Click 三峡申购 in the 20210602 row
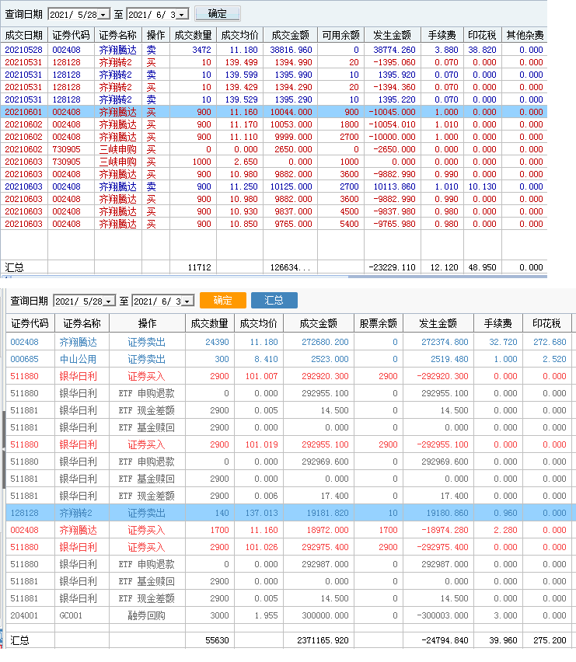Screen dimensions: 576x662 pos(118,149)
